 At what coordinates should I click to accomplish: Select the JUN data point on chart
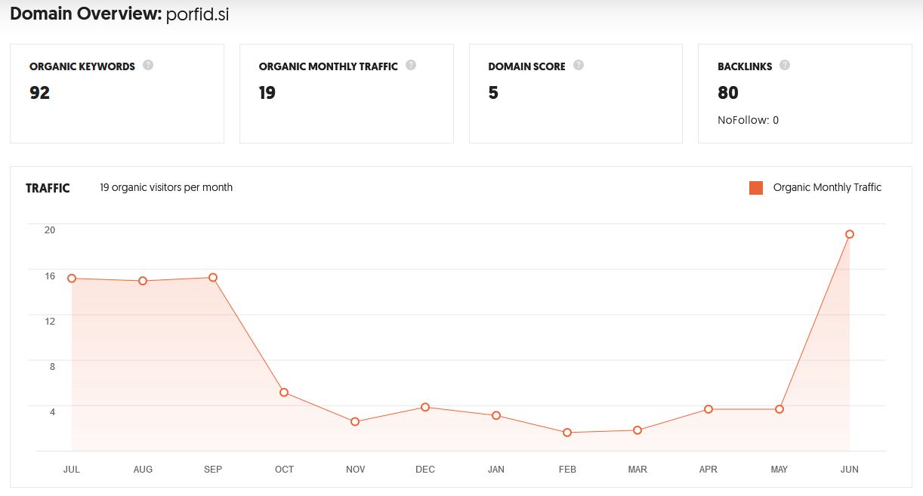coord(850,234)
